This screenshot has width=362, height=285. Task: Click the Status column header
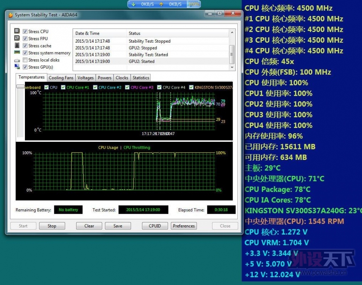[x=178, y=33]
